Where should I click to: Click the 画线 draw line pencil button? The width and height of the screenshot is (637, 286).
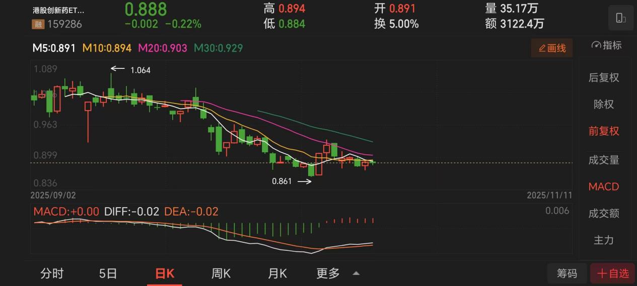(552, 48)
